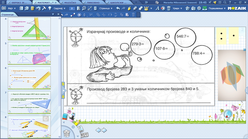Close the MATEMAT... tab
The height and width of the screenshot is (139, 248).
[x=56, y=3]
